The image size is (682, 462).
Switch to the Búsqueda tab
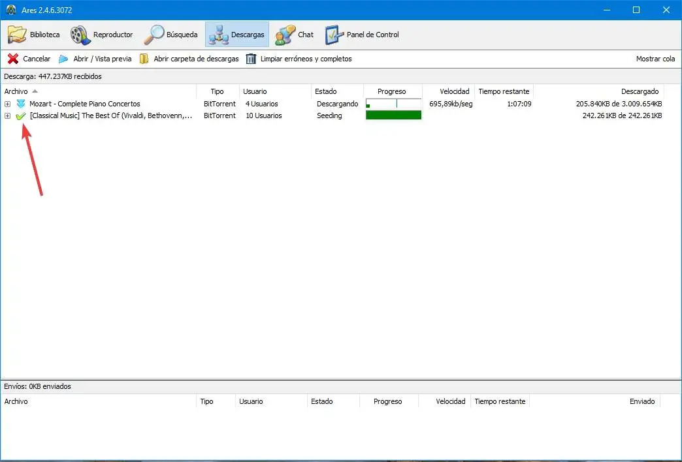pyautogui.click(x=171, y=35)
